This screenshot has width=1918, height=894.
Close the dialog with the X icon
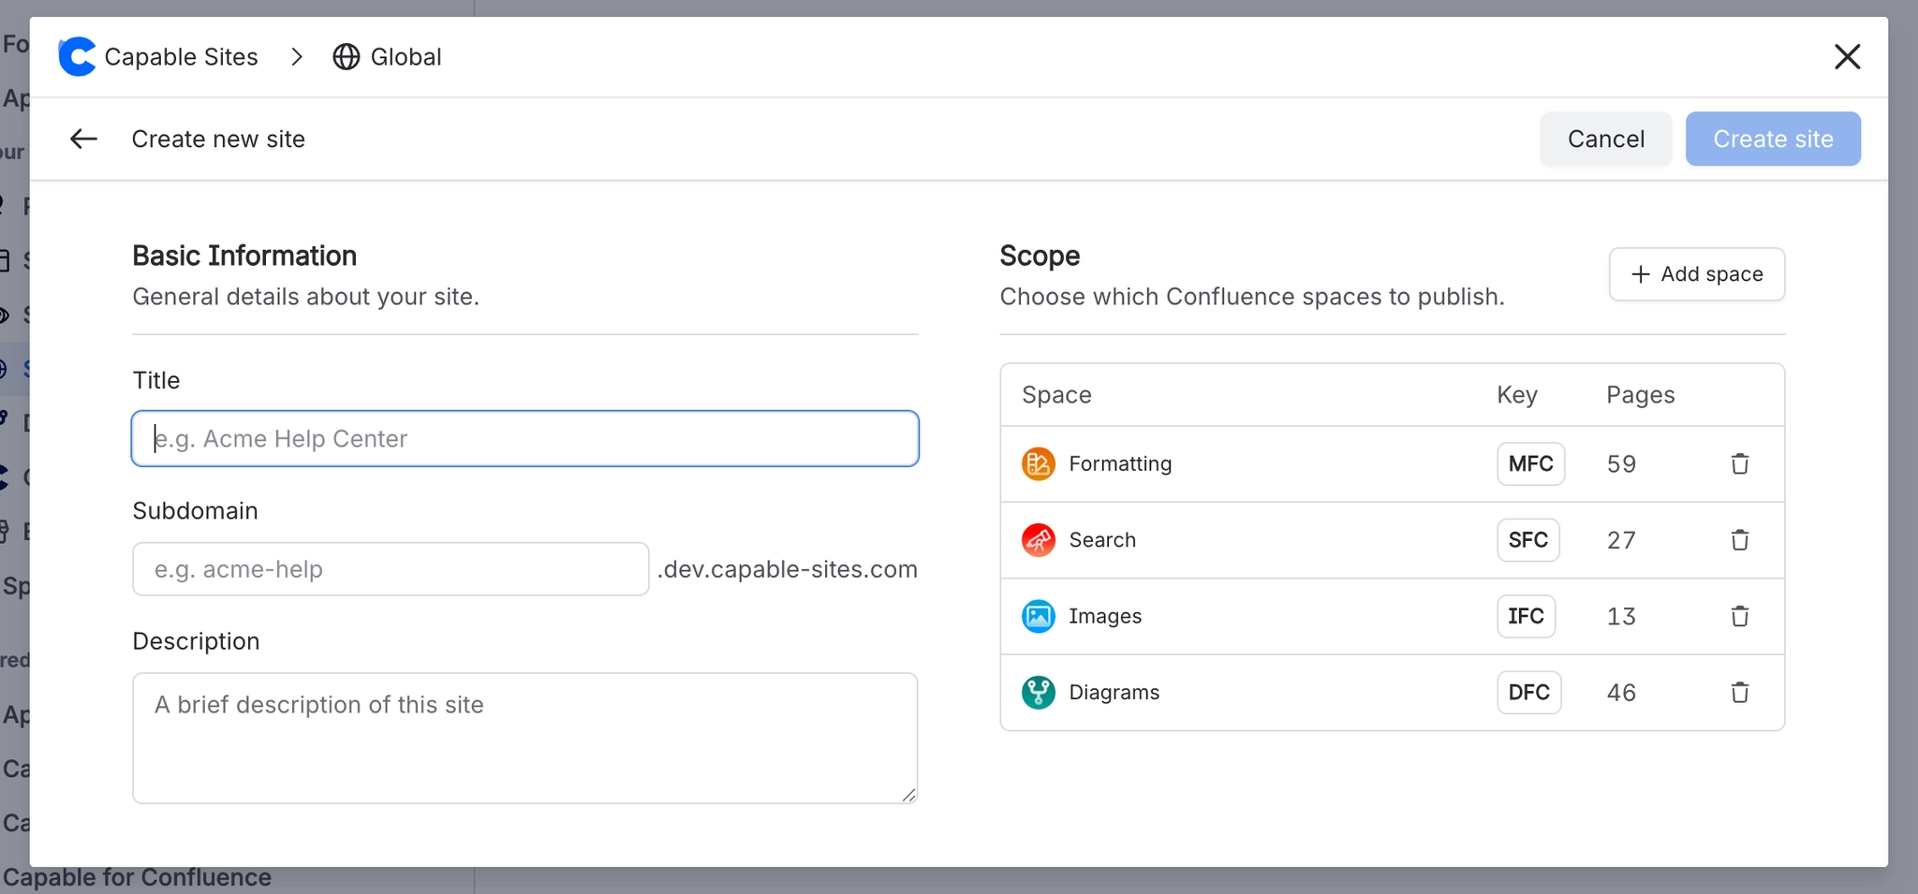coord(1847,57)
